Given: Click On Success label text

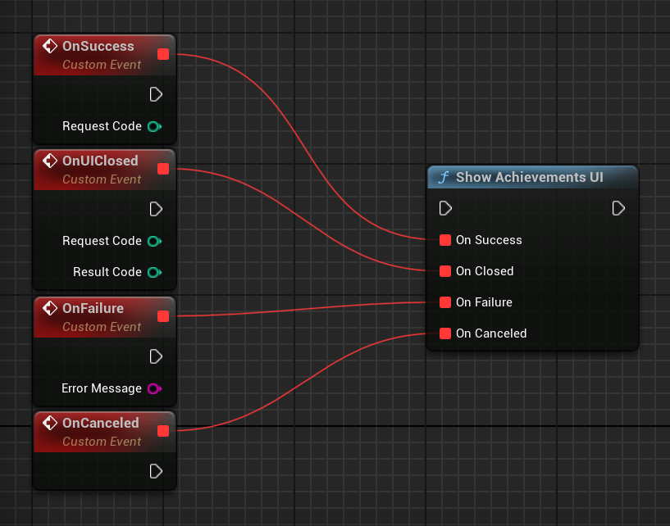Looking at the screenshot, I should click(489, 240).
